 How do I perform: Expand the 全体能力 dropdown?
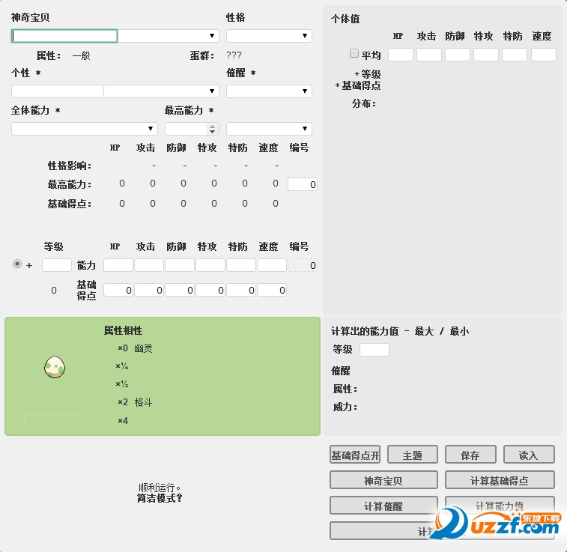pyautogui.click(x=84, y=129)
